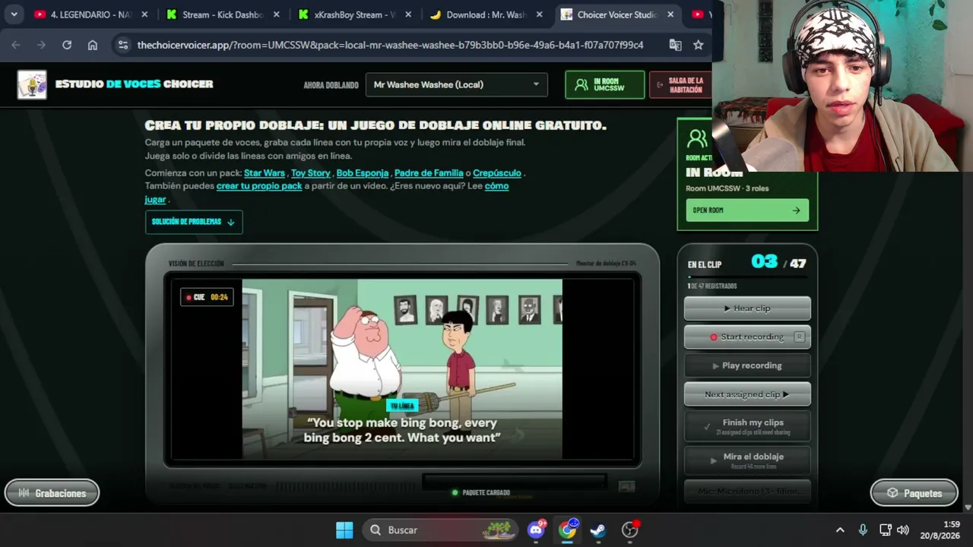Click the 'PAQUETE CARGADO' status indicator
The width and height of the screenshot is (973, 547).
click(x=481, y=492)
